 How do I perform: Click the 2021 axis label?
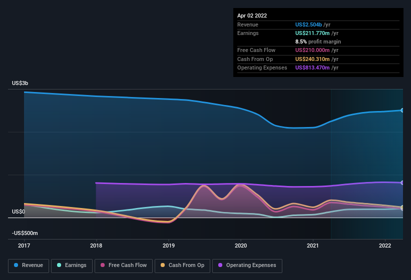click(313, 245)
